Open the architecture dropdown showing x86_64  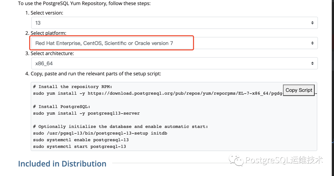pos(174,63)
